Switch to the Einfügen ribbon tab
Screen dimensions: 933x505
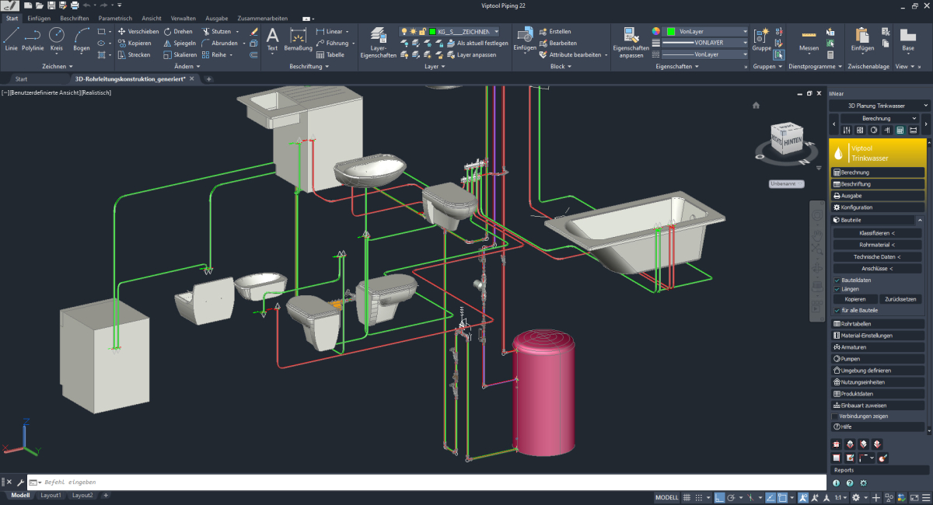[x=39, y=18]
